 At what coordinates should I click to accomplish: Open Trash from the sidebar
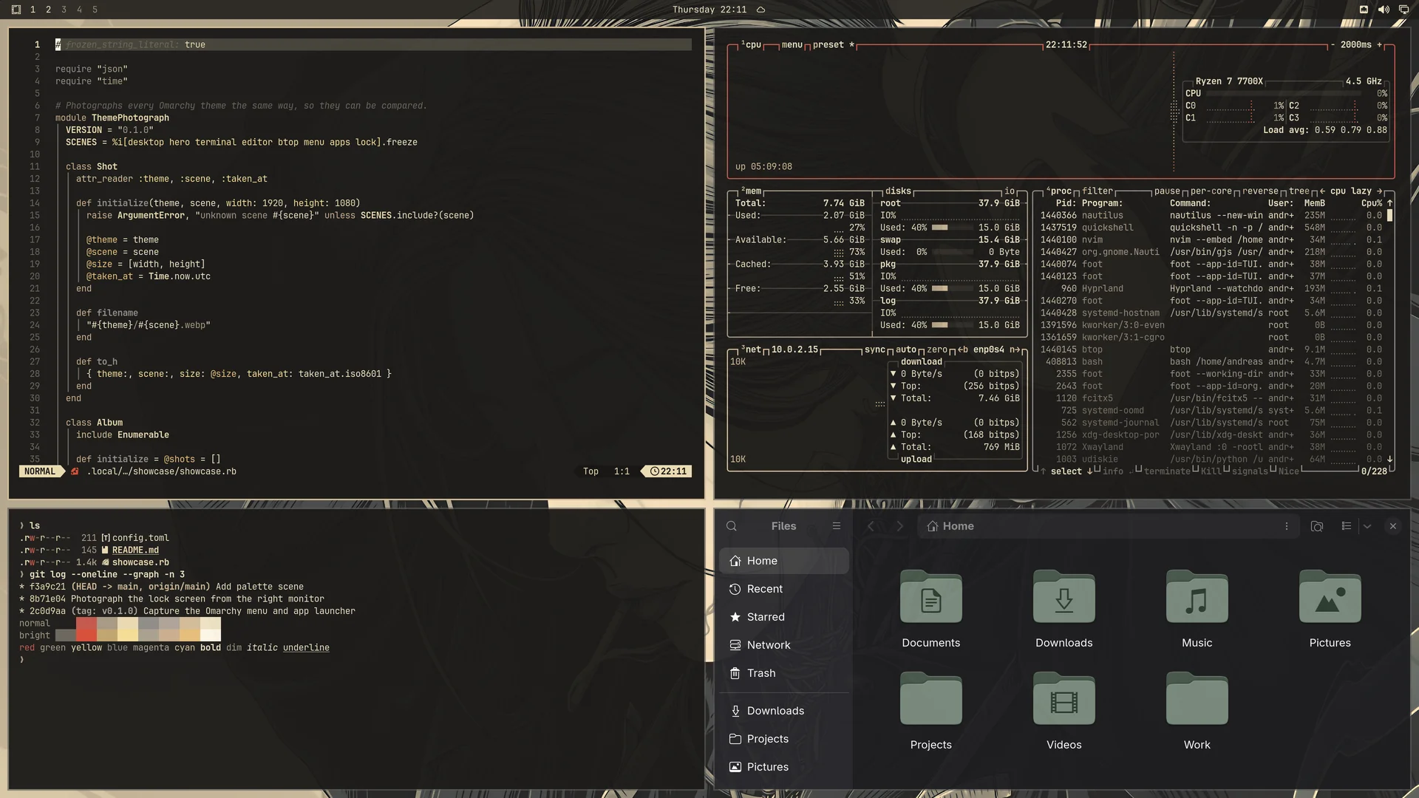tap(783, 673)
